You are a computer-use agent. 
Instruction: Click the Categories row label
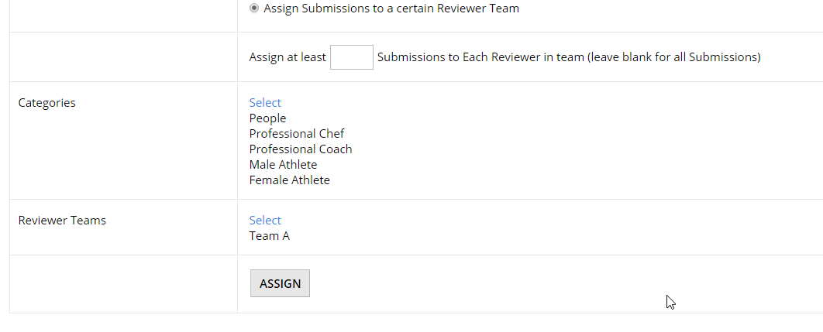coord(46,103)
